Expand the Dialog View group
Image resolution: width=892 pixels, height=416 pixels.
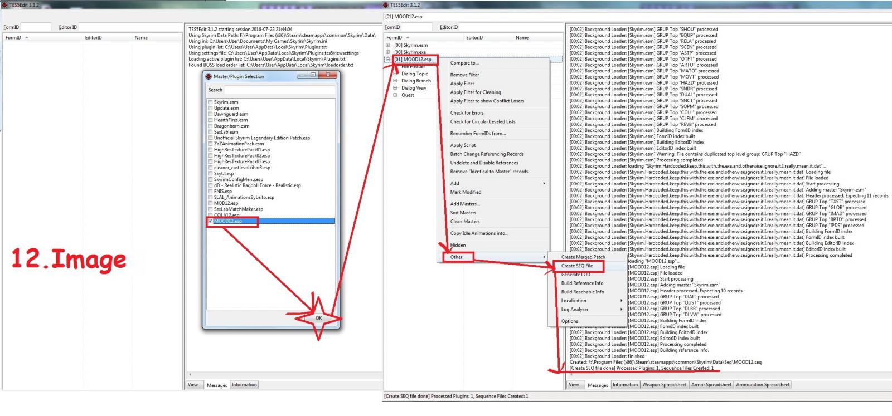(x=395, y=88)
